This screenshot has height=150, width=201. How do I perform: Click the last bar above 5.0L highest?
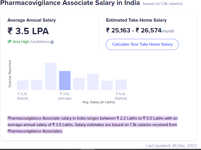click(x=121, y=85)
